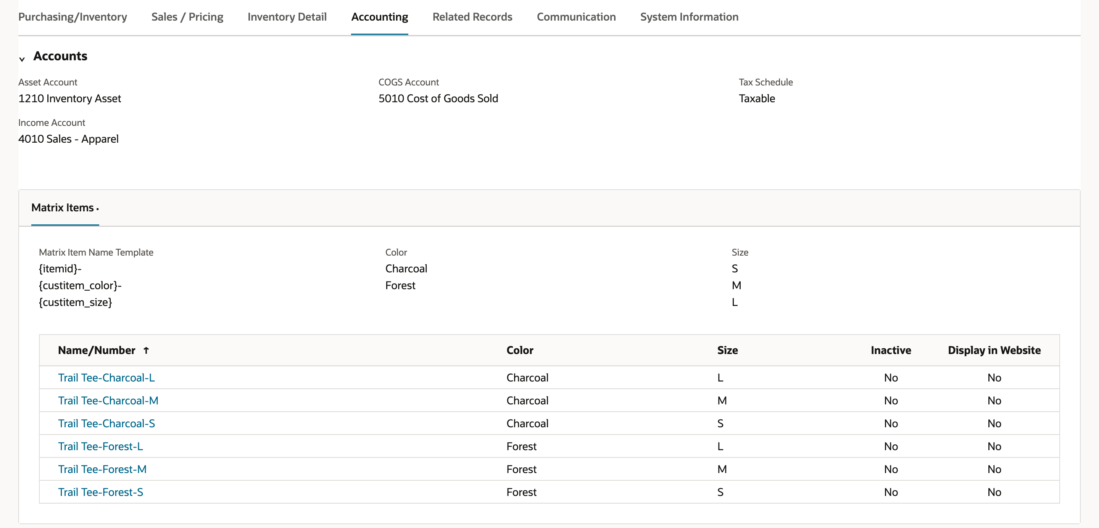View the System Information tab

point(689,17)
